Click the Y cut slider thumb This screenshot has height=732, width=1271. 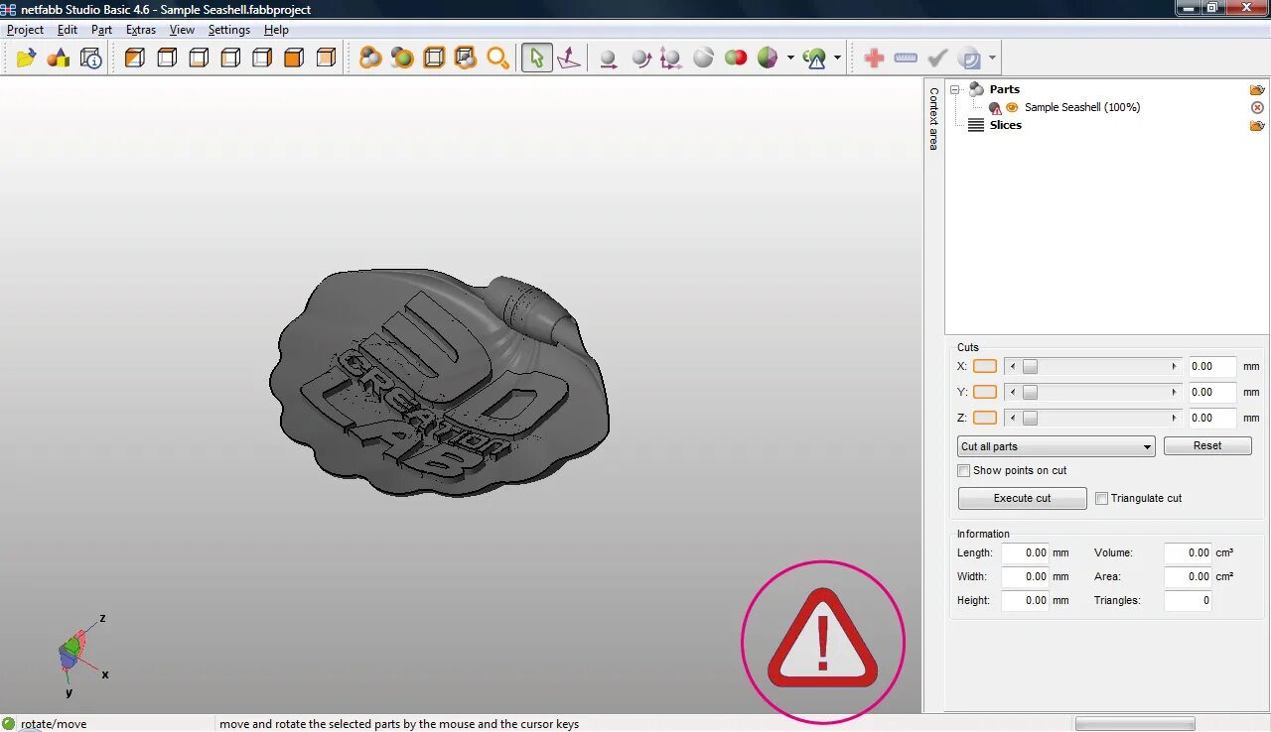point(1030,392)
